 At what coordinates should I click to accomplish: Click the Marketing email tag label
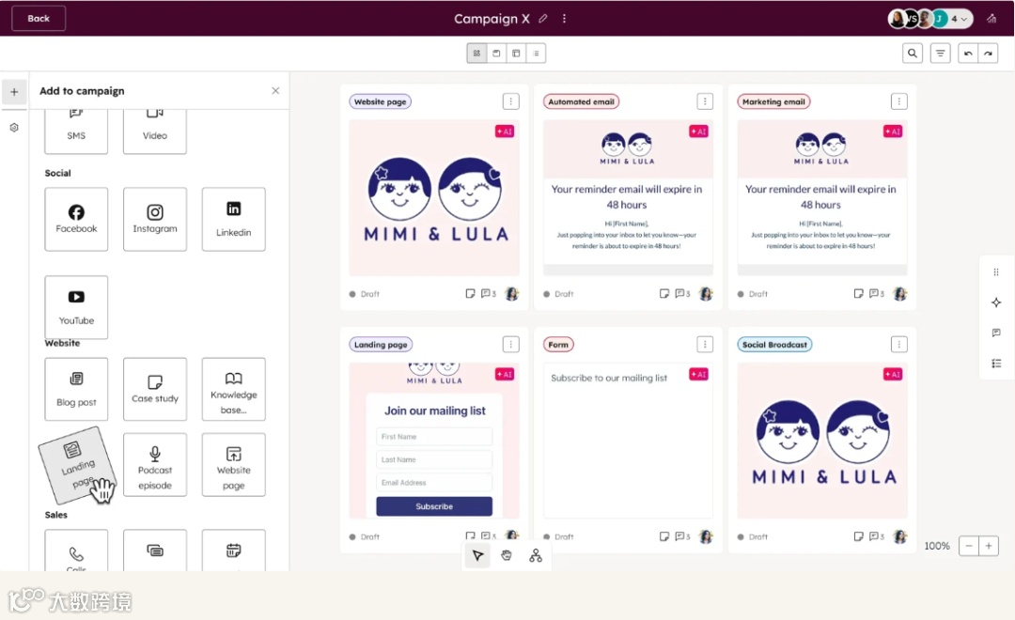point(773,101)
